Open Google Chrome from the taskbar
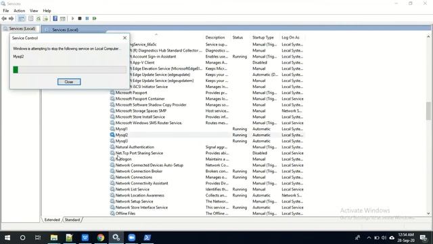Image resolution: width=433 pixels, height=244 pixels. click(x=101, y=238)
